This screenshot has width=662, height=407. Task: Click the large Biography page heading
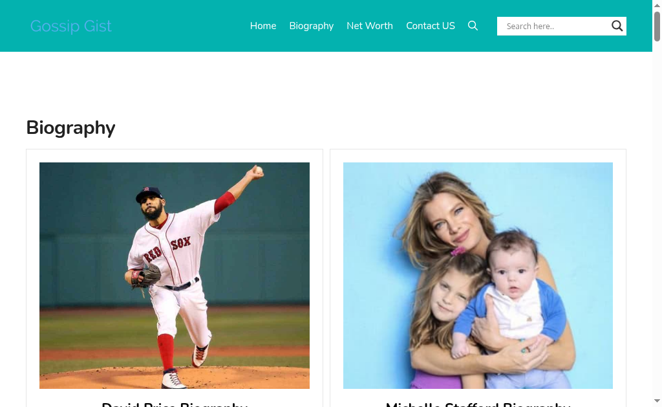coord(70,127)
